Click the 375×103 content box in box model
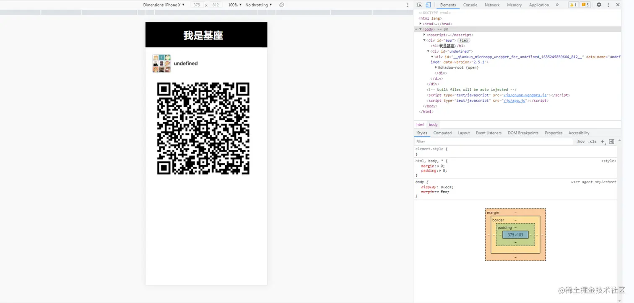The height and width of the screenshot is (303, 634). click(515, 235)
